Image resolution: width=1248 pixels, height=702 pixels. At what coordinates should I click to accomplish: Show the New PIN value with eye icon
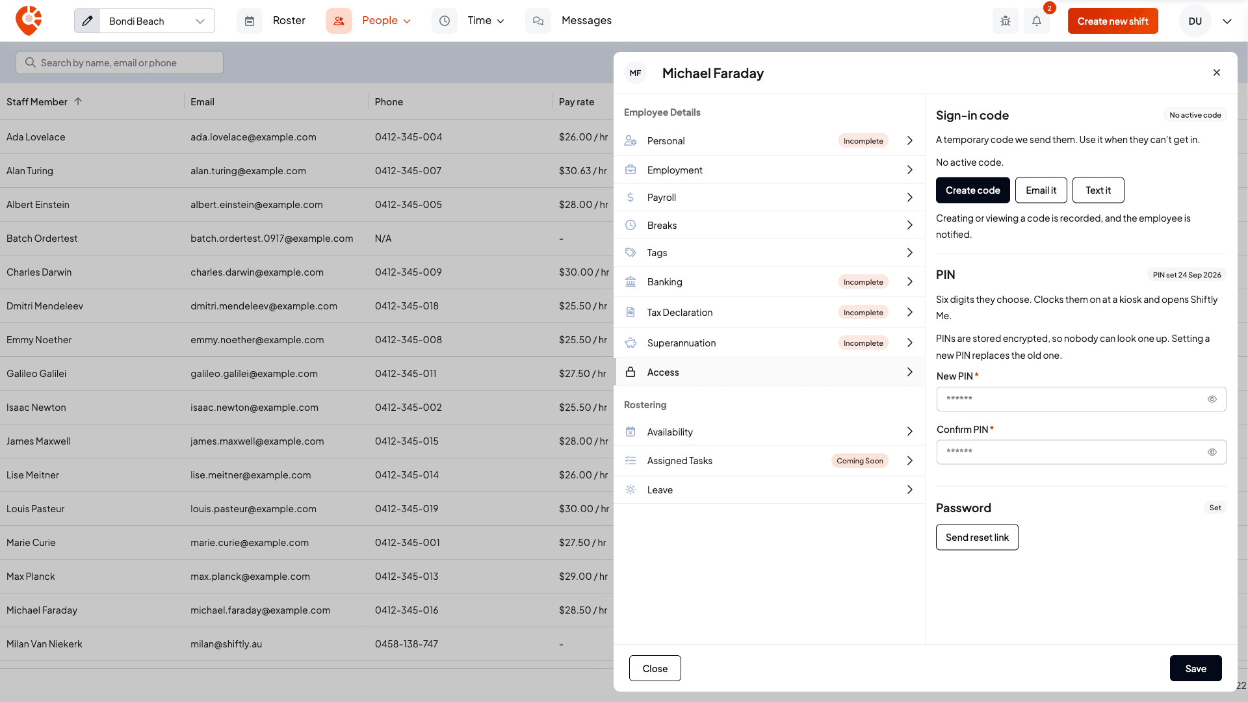pyautogui.click(x=1212, y=399)
